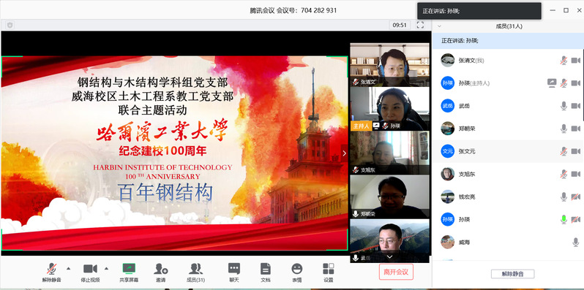584x290 pixels.
Task: Open the 文档 documents icon
Action: 265,269
